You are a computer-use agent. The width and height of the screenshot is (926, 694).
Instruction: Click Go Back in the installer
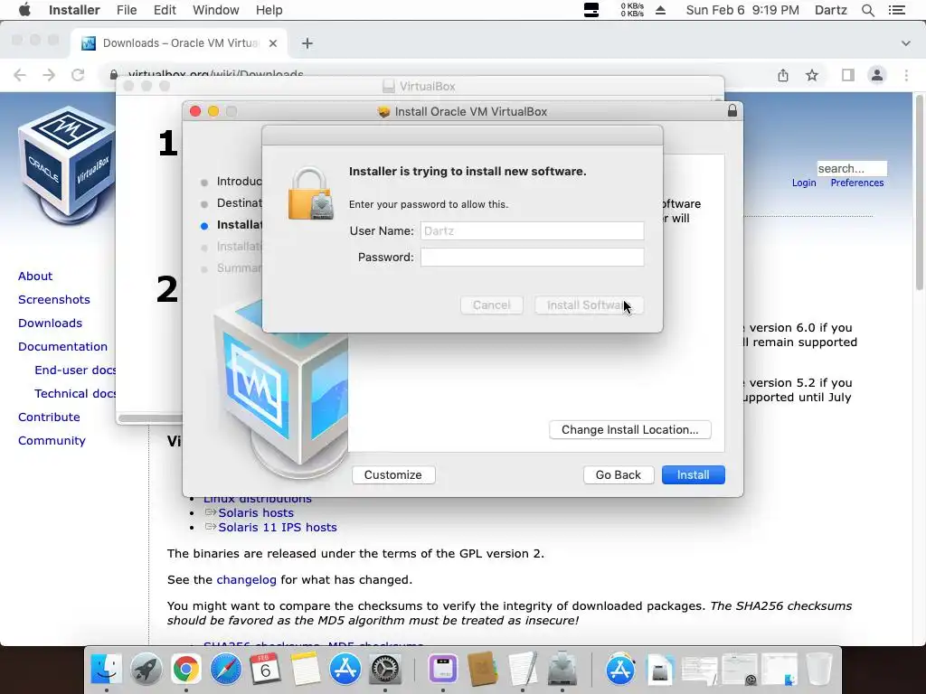point(619,475)
